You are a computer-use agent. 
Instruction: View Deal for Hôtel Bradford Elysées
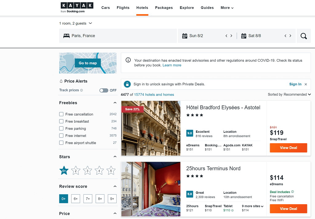point(289,148)
